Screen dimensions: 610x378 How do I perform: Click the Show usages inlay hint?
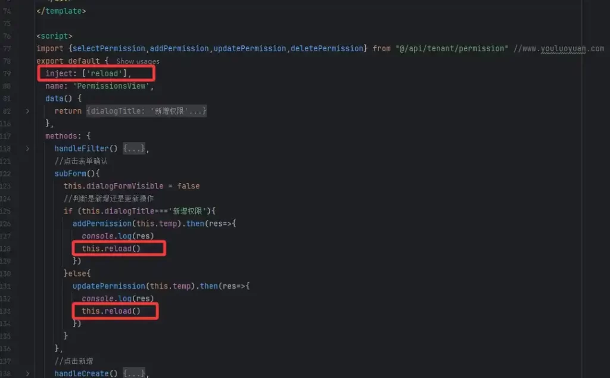(138, 61)
